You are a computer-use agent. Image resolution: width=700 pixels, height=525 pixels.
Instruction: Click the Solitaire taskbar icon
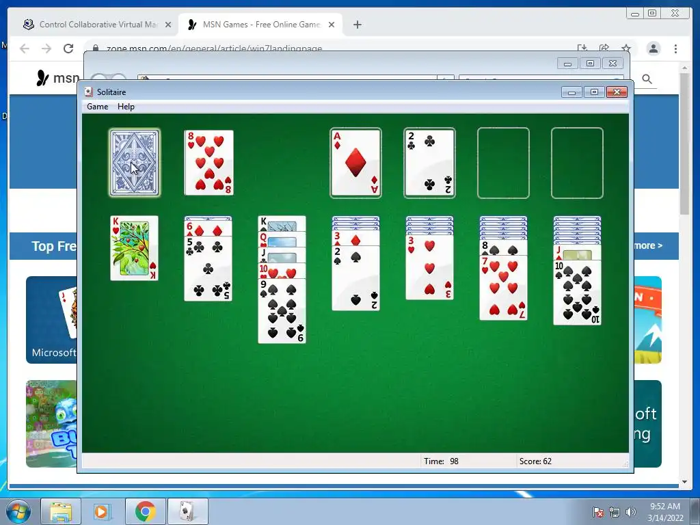click(187, 511)
